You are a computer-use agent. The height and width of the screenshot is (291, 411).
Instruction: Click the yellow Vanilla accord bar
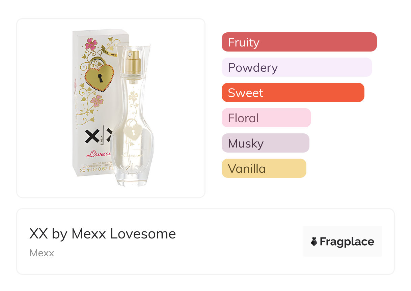tap(264, 168)
